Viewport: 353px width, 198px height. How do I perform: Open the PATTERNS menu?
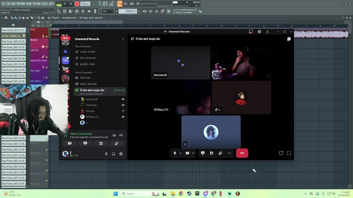click(x=21, y=4)
